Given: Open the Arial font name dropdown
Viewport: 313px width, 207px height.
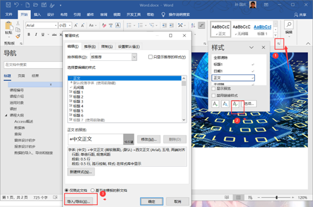Looking at the screenshot, I should click(56, 25).
